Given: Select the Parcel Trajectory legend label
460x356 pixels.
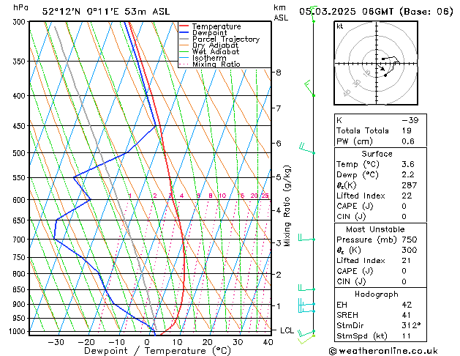Looking at the screenshot, I should coord(226,39).
